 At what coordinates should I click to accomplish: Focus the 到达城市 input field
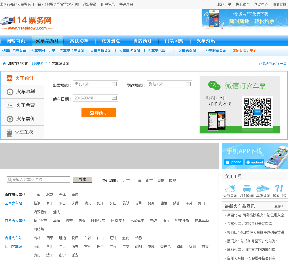point(169,84)
